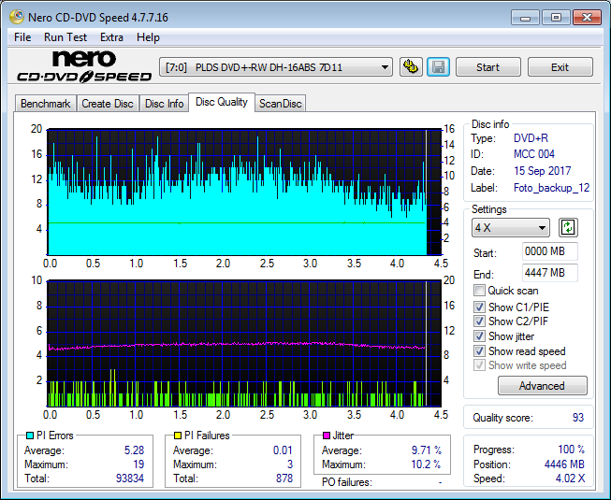Switch to the Disc Info tab
The height and width of the screenshot is (500, 611).
click(x=164, y=104)
